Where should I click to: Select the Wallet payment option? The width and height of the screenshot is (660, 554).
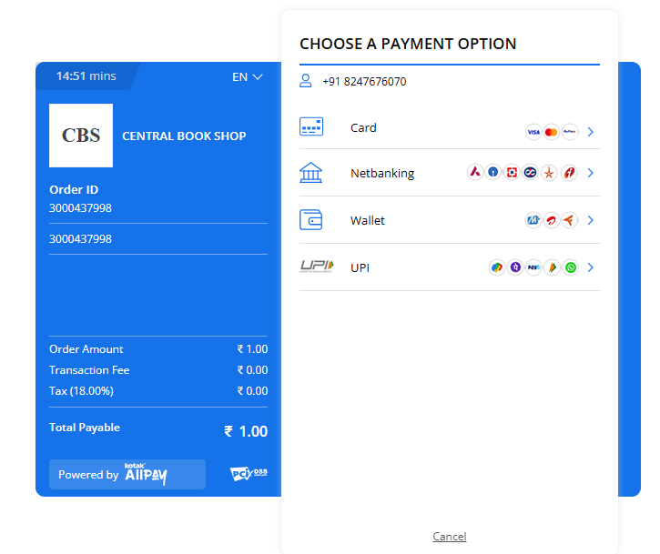(450, 220)
